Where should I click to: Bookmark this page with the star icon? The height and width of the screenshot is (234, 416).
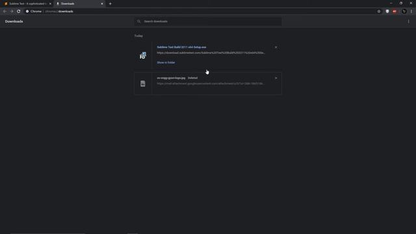tap(379, 12)
